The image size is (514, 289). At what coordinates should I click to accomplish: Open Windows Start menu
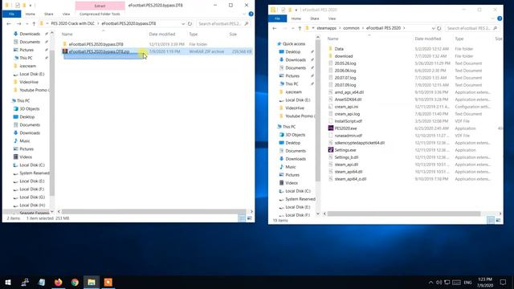tap(8, 282)
